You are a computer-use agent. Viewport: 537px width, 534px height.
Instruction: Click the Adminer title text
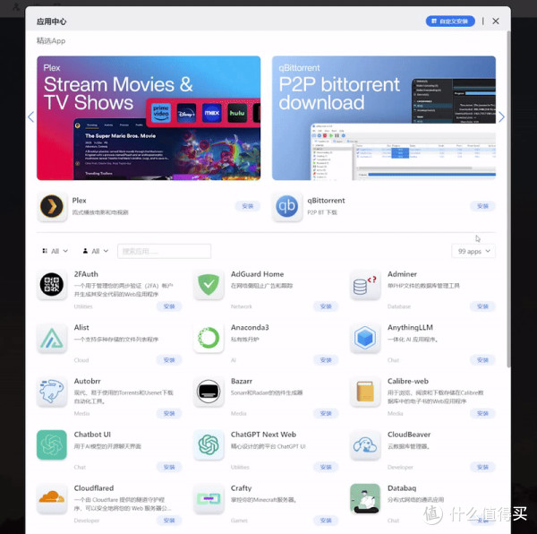click(402, 274)
